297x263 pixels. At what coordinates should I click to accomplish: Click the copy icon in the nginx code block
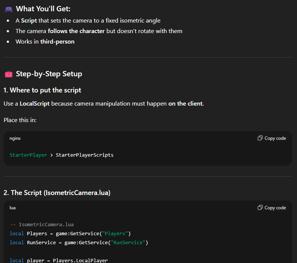(260, 138)
